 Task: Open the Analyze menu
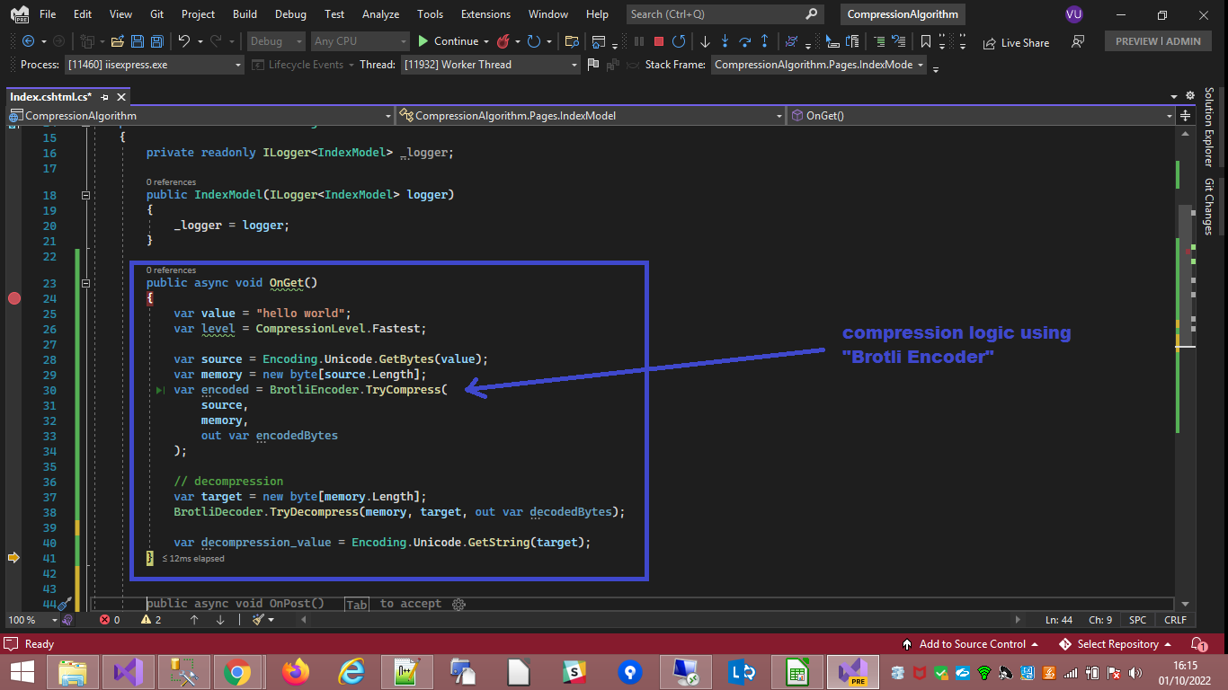coord(381,14)
